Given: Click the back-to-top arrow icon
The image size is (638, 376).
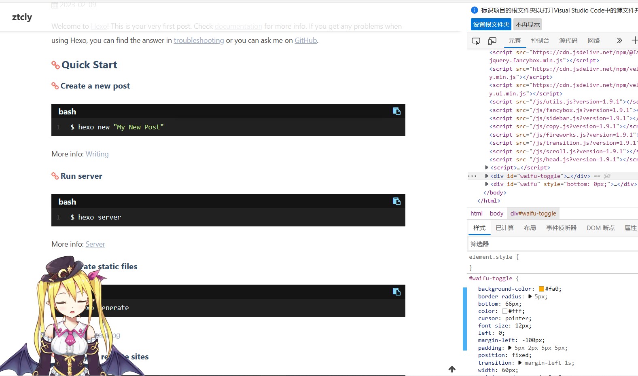Looking at the screenshot, I should [452, 369].
